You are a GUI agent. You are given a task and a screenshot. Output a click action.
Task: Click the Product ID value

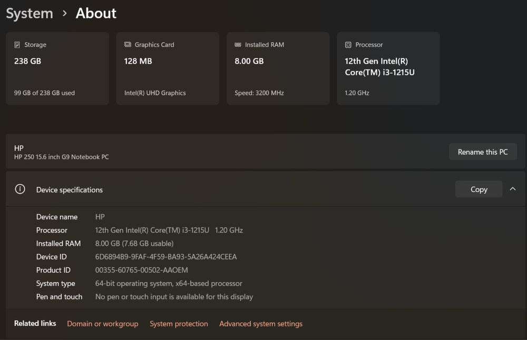[141, 270]
